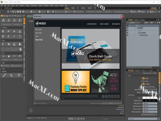Toggle visibility eye of Untitled scene
Image resolution: width=161 pixels, height=121 pixels.
(127, 28)
